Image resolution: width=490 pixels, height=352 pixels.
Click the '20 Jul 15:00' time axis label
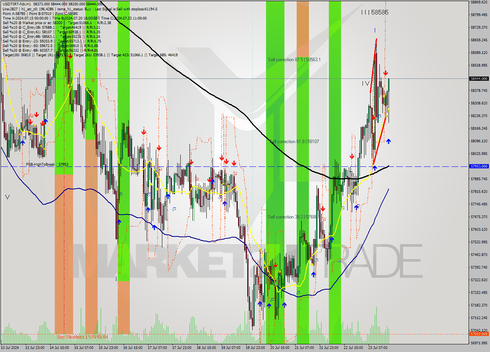click(x=280, y=348)
